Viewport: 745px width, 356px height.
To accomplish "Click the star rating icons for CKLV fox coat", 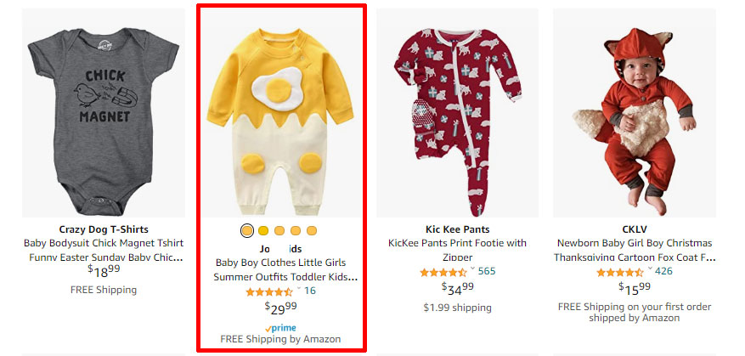I will (x=619, y=272).
